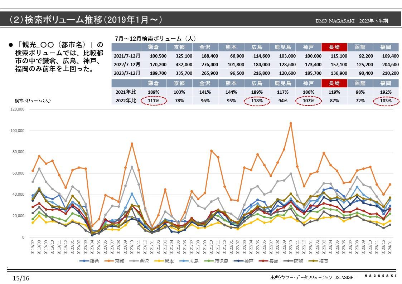Click the 長崎 legend entry
The image size is (402, 284).
pyautogui.click(x=269, y=261)
